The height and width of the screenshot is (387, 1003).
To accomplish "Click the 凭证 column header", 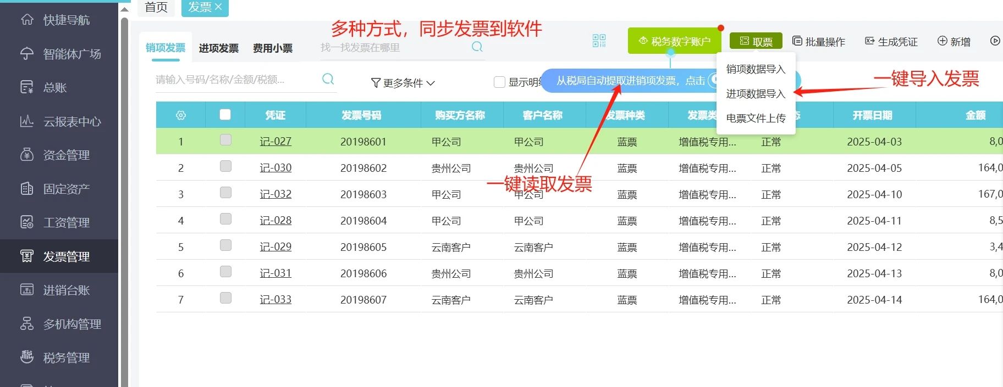I will (275, 115).
